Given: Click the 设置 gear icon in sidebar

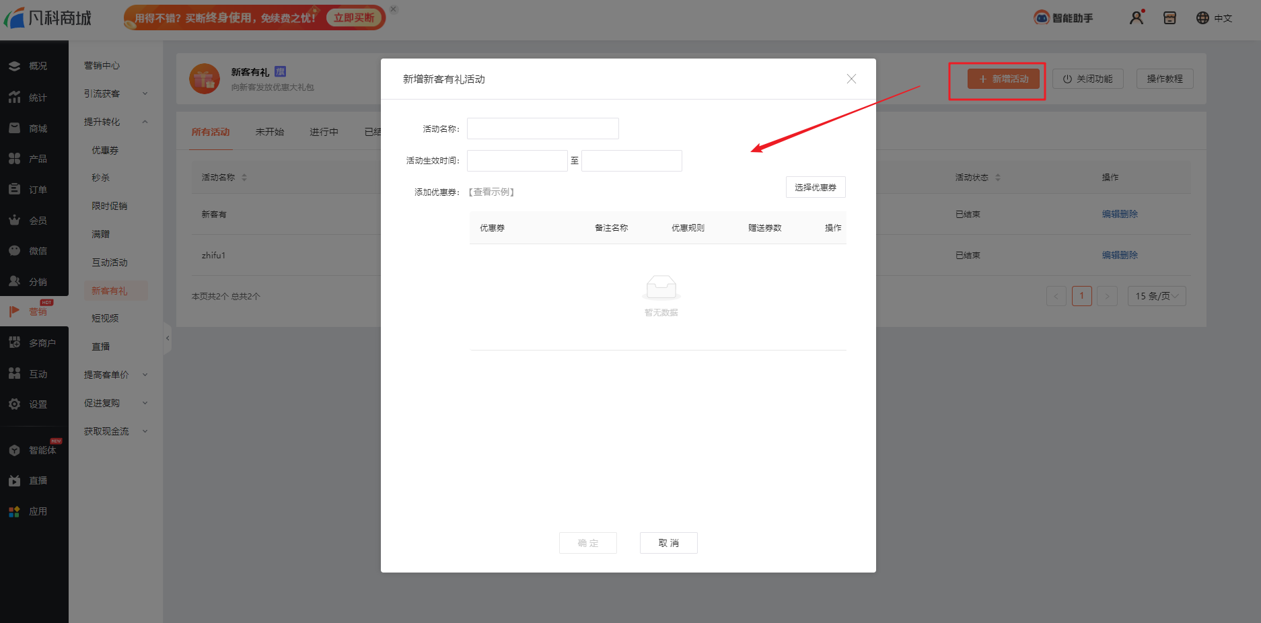Looking at the screenshot, I should click(14, 404).
